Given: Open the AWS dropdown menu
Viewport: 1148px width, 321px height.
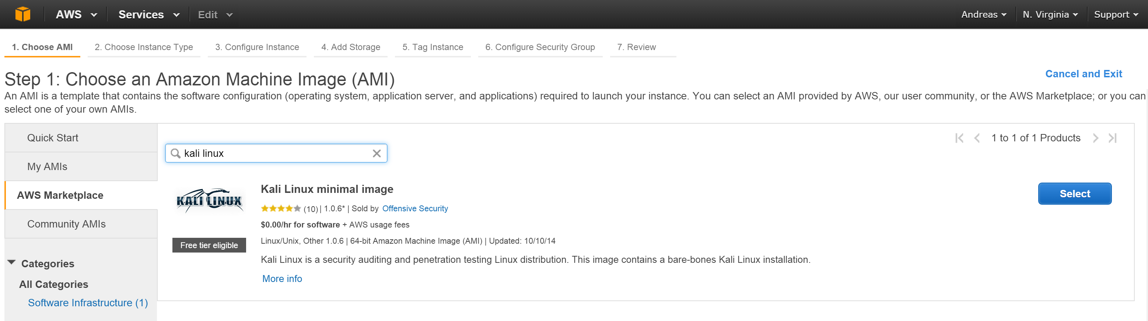Looking at the screenshot, I should pyautogui.click(x=76, y=15).
